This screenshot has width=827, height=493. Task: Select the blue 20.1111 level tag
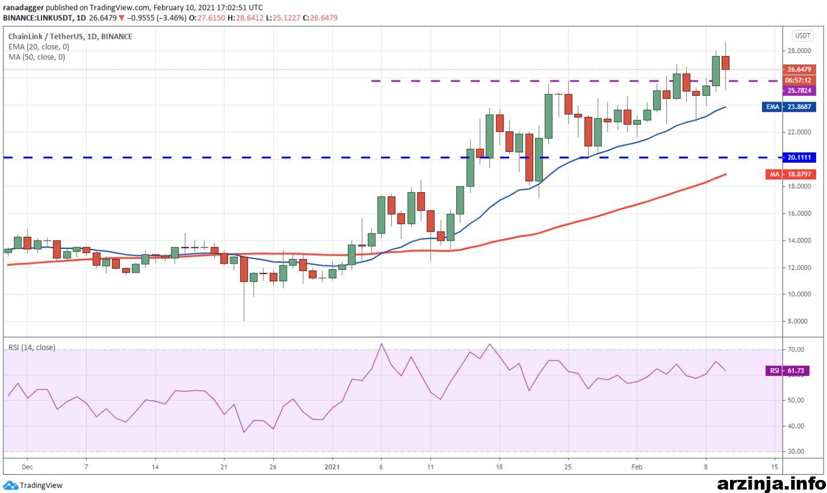click(798, 157)
